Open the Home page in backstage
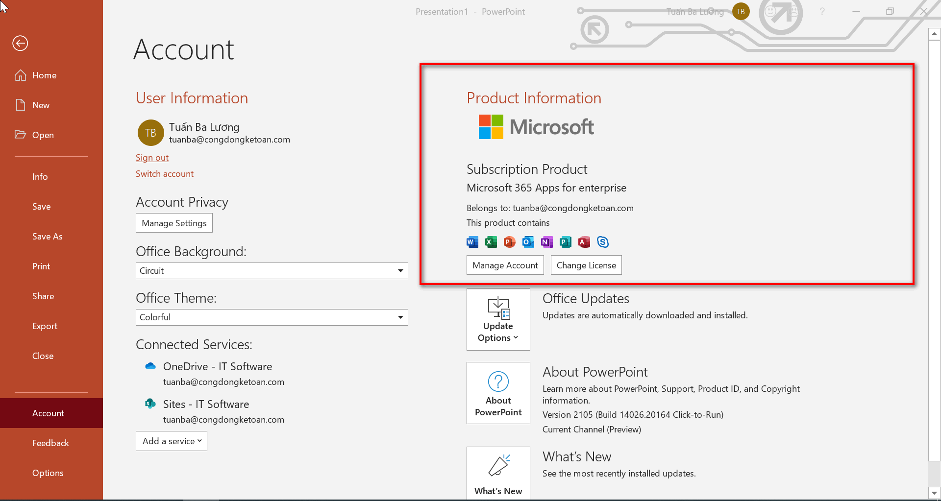Viewport: 941px width, 501px height. pyautogui.click(x=51, y=75)
